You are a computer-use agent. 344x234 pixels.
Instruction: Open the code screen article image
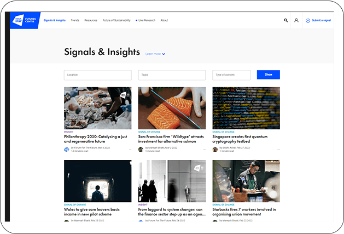tap(246, 108)
